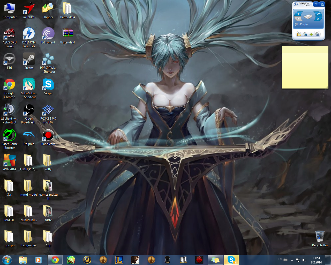Click disc with bars button in gadget

317,34
